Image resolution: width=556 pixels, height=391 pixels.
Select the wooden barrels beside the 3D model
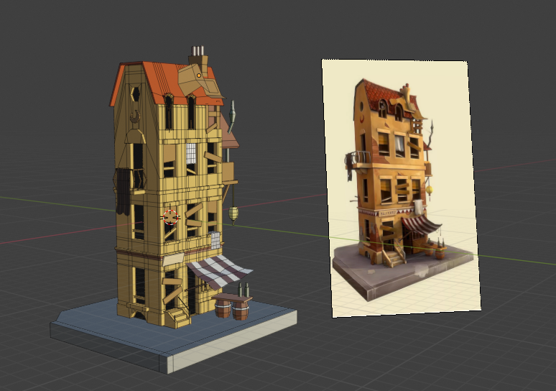pyautogui.click(x=232, y=310)
